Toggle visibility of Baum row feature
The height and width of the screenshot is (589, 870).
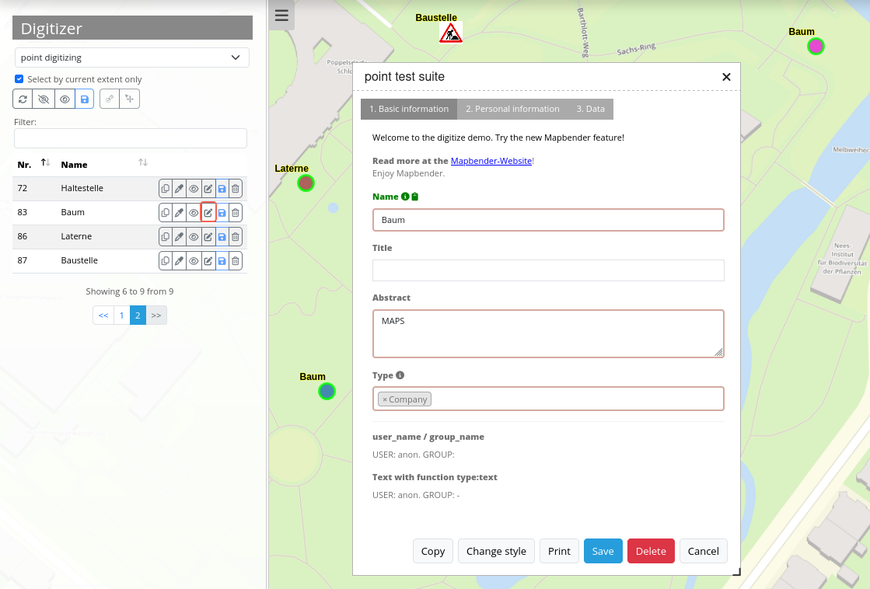coord(194,212)
